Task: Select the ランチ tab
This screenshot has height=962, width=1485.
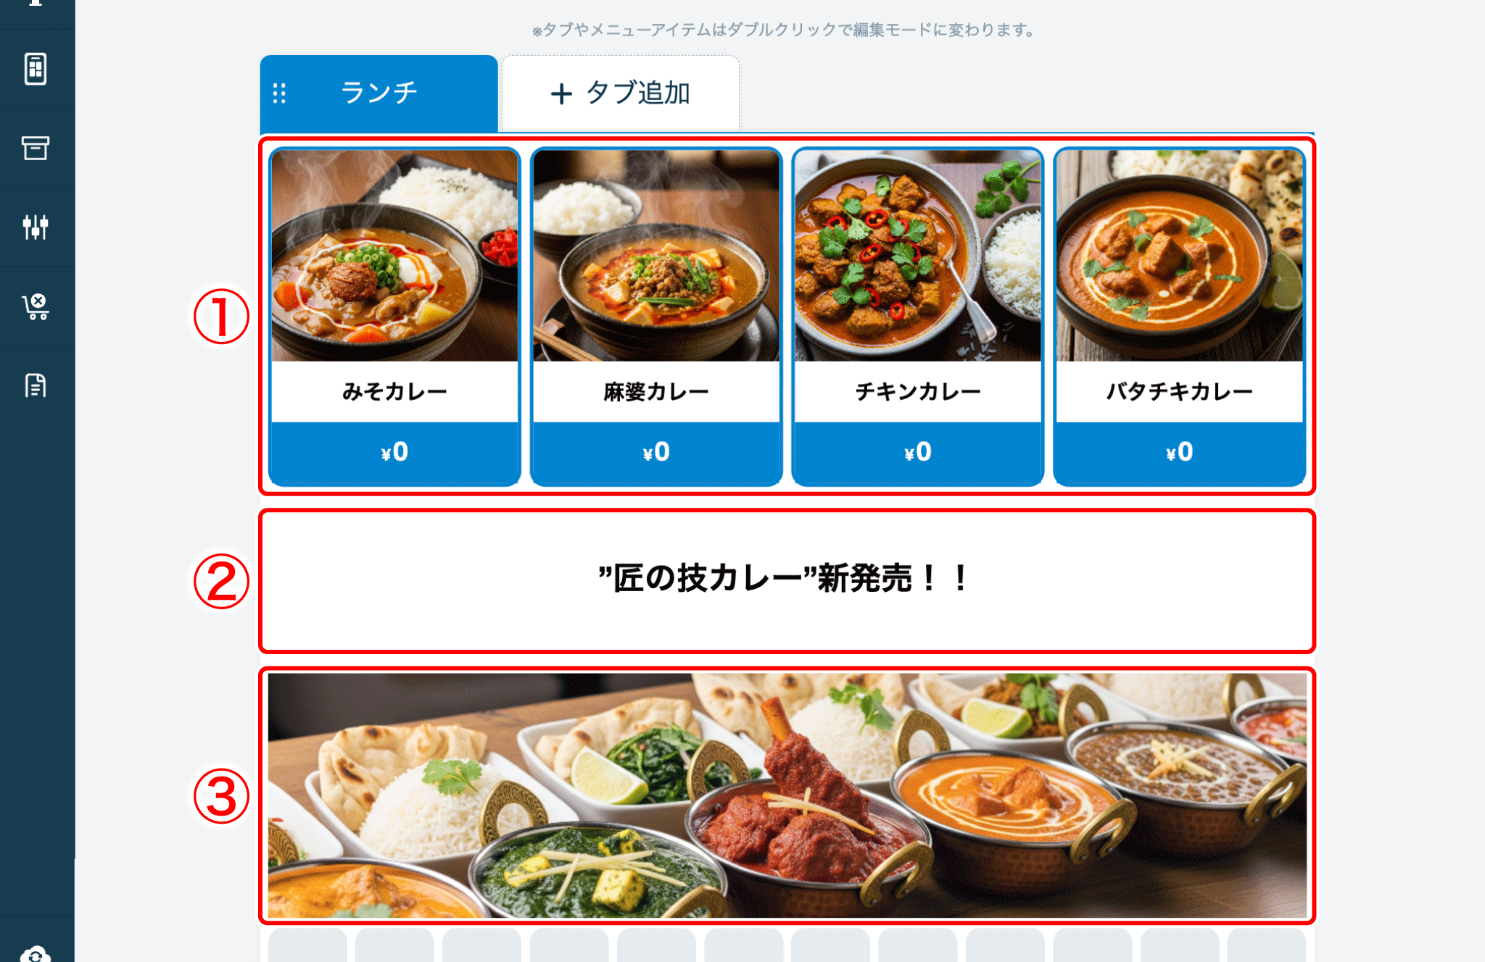Action: (379, 93)
